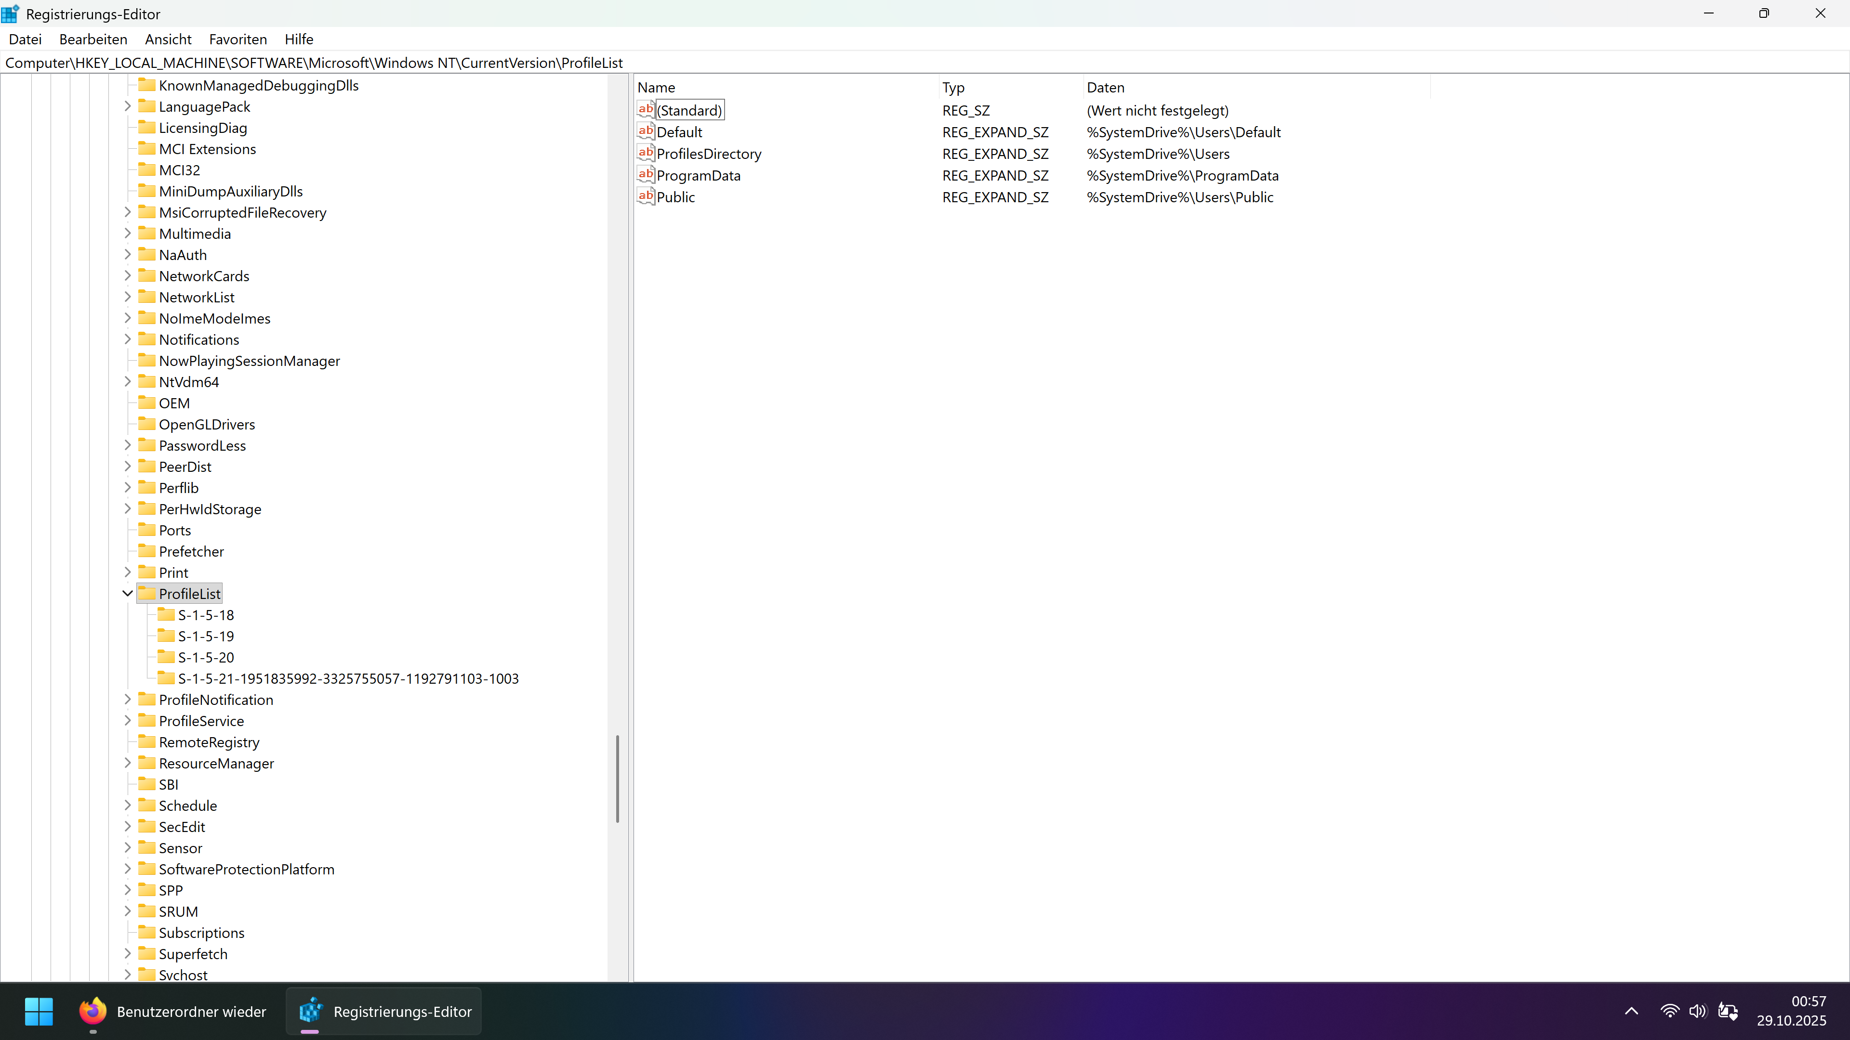Click the Windows Start button
The image size is (1850, 1040).
coord(39,1011)
